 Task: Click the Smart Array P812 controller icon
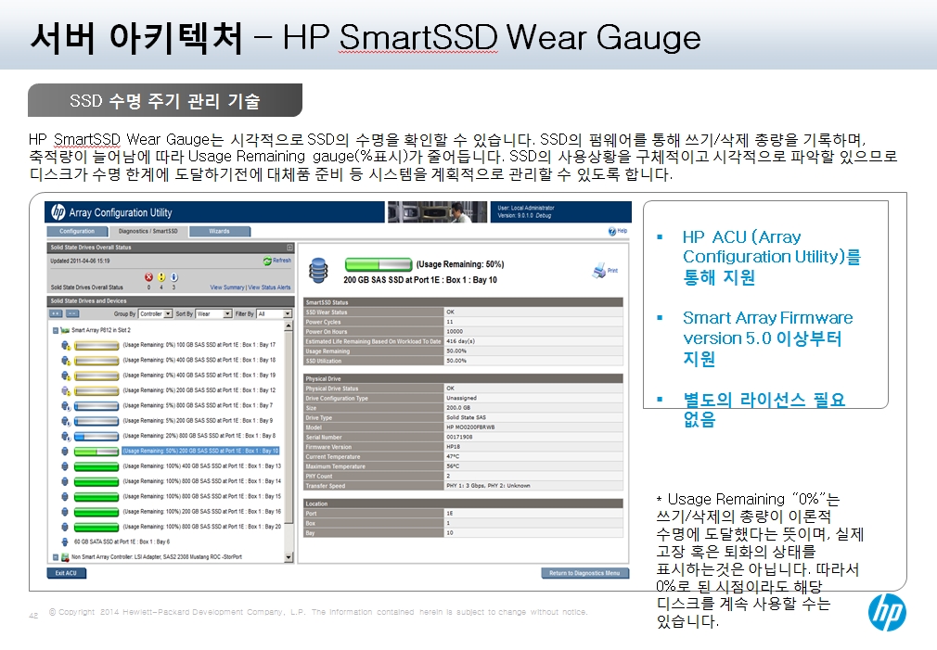point(65,330)
